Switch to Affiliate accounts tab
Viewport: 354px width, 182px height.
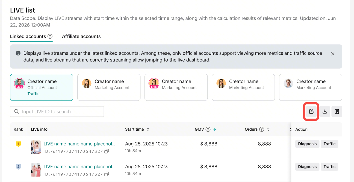coord(81,36)
